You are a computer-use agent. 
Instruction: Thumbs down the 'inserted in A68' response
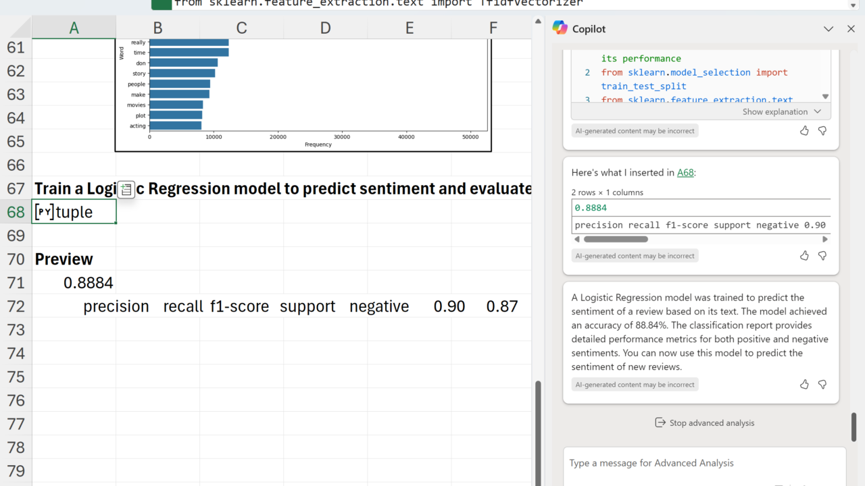[822, 256]
